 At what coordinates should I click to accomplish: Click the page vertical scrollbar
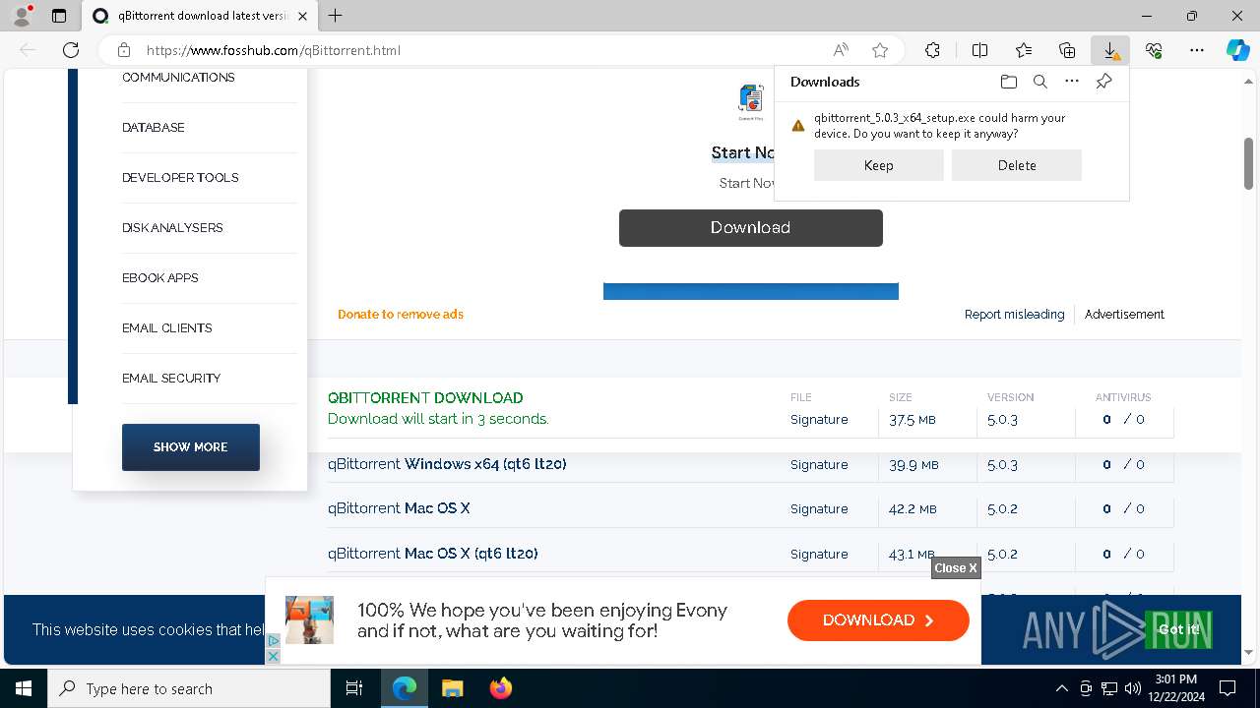[1249, 163]
